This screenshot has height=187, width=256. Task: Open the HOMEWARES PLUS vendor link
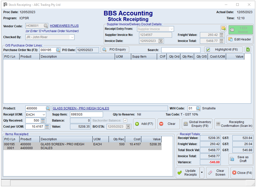click(x=64, y=26)
